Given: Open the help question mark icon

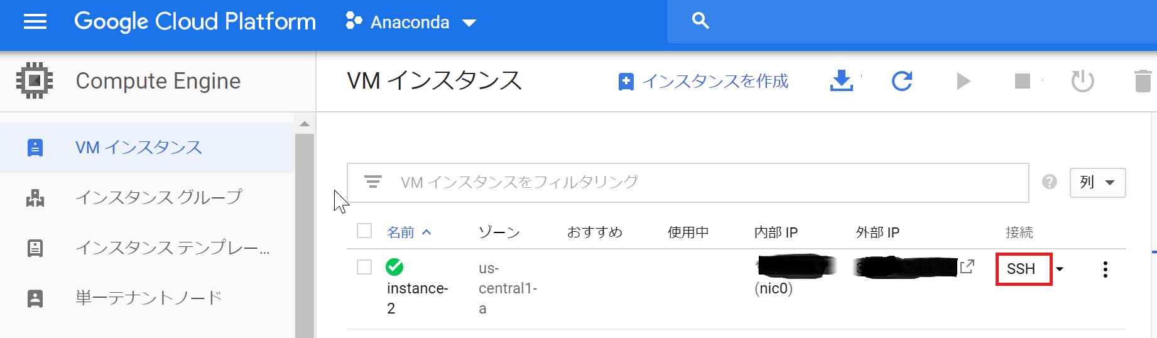Looking at the screenshot, I should pos(1049,182).
